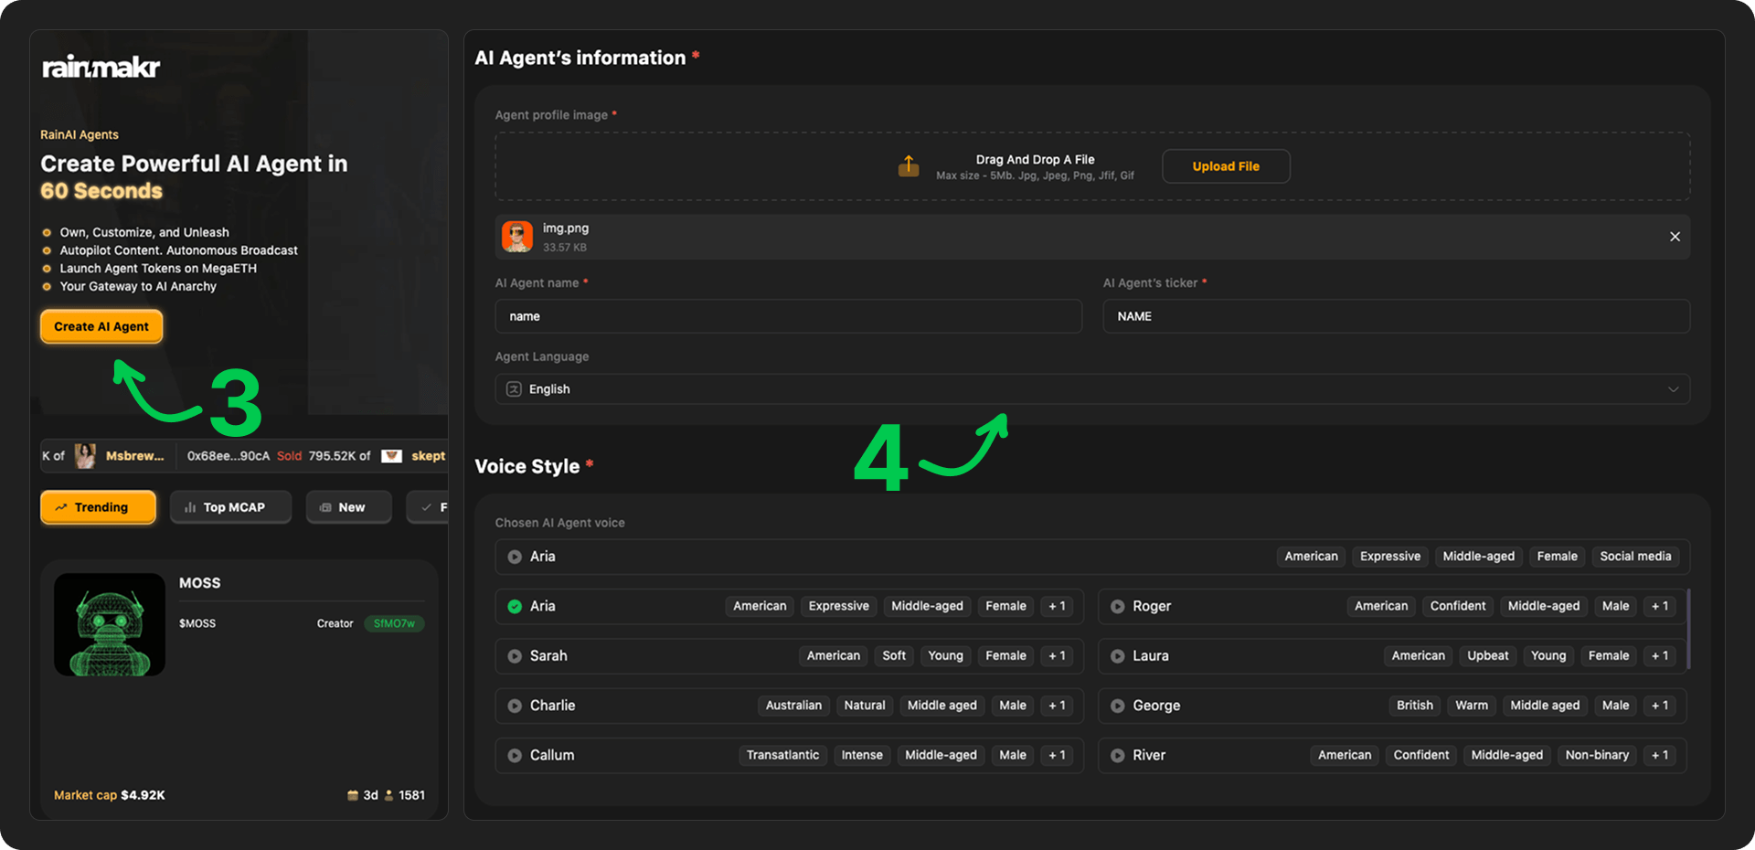This screenshot has width=1755, height=850.
Task: Expand the +1 tag on George row
Action: 1660,706
